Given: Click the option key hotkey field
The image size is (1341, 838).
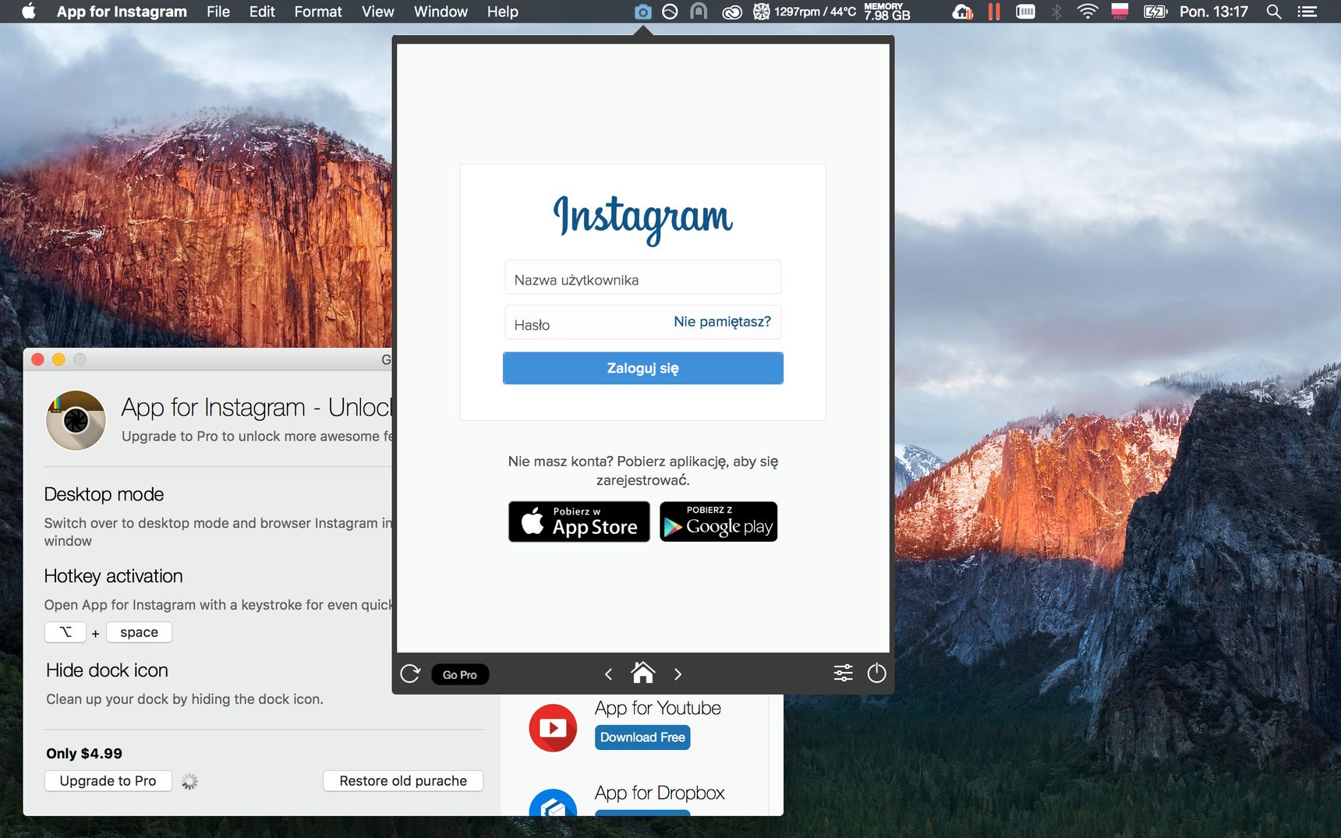Looking at the screenshot, I should (x=65, y=631).
